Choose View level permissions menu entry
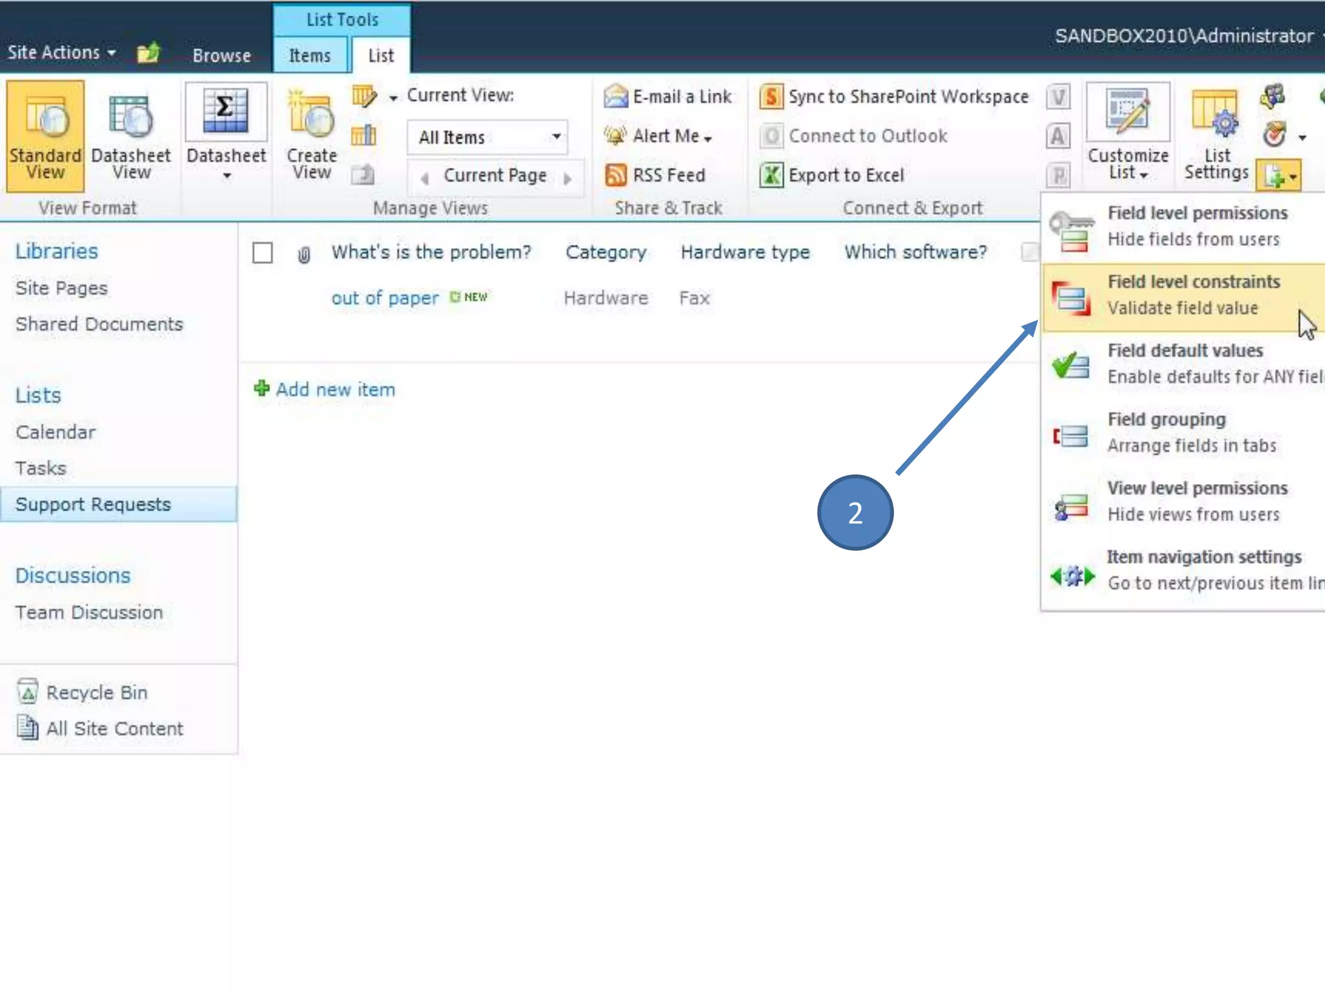1325x994 pixels. pos(1183,502)
